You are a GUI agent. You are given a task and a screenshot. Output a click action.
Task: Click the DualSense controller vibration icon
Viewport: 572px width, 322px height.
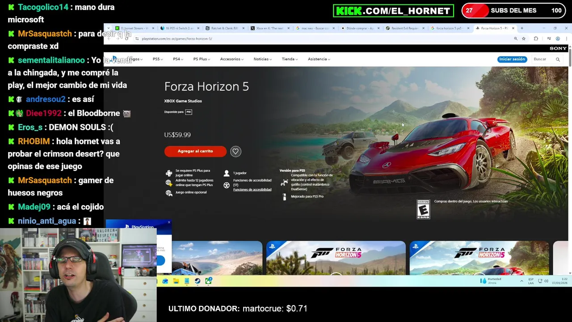(x=285, y=182)
